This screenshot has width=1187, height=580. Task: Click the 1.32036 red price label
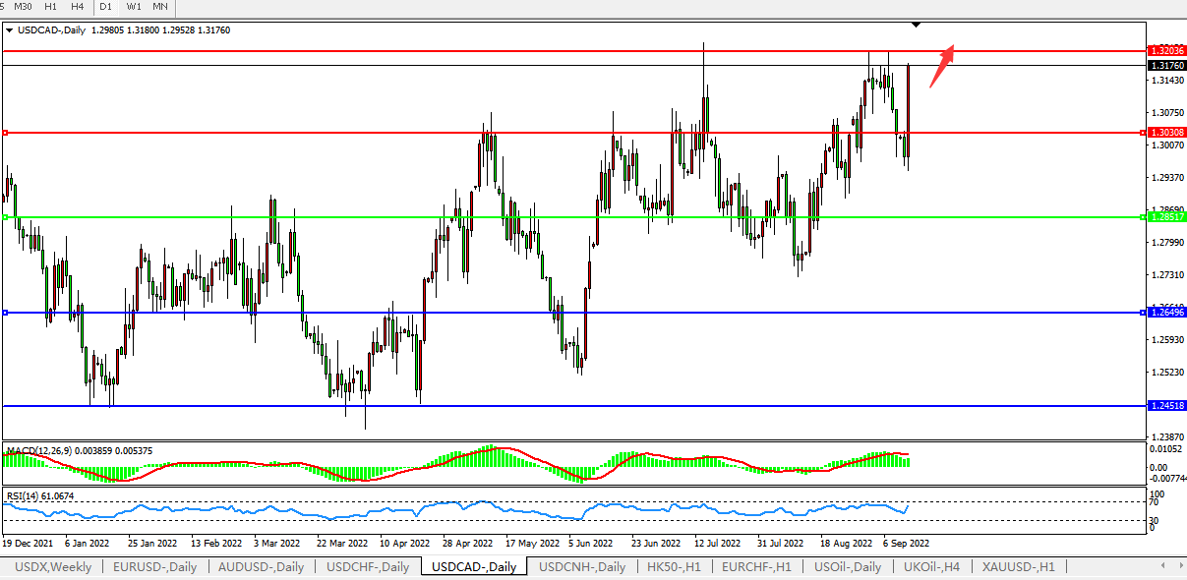(1165, 49)
